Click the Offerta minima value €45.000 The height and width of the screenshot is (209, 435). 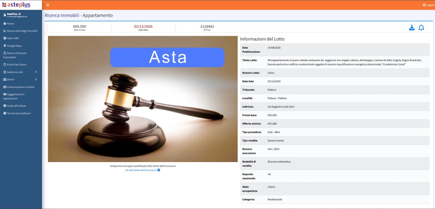pyautogui.click(x=272, y=124)
